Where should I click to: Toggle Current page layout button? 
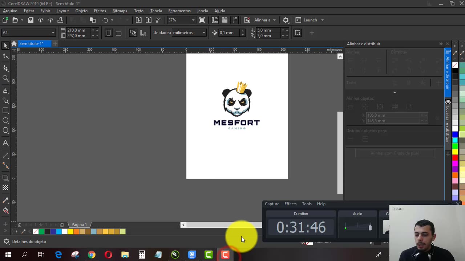click(143, 33)
